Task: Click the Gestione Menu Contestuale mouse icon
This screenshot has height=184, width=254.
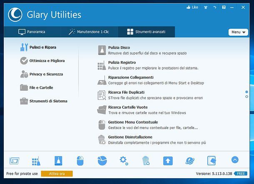Action: coord(102,125)
